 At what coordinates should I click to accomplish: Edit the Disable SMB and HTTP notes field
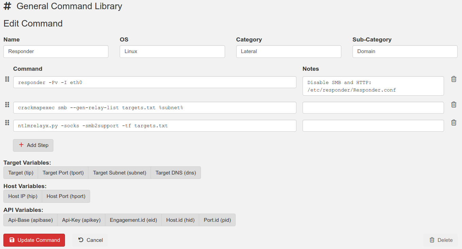373,86
